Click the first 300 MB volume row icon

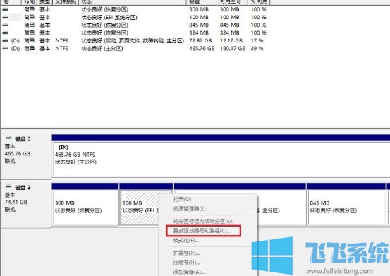pyautogui.click(x=5, y=9)
